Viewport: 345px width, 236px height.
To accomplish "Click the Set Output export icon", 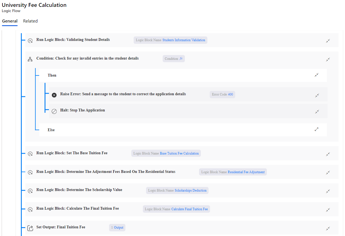I will [x=30, y=228].
